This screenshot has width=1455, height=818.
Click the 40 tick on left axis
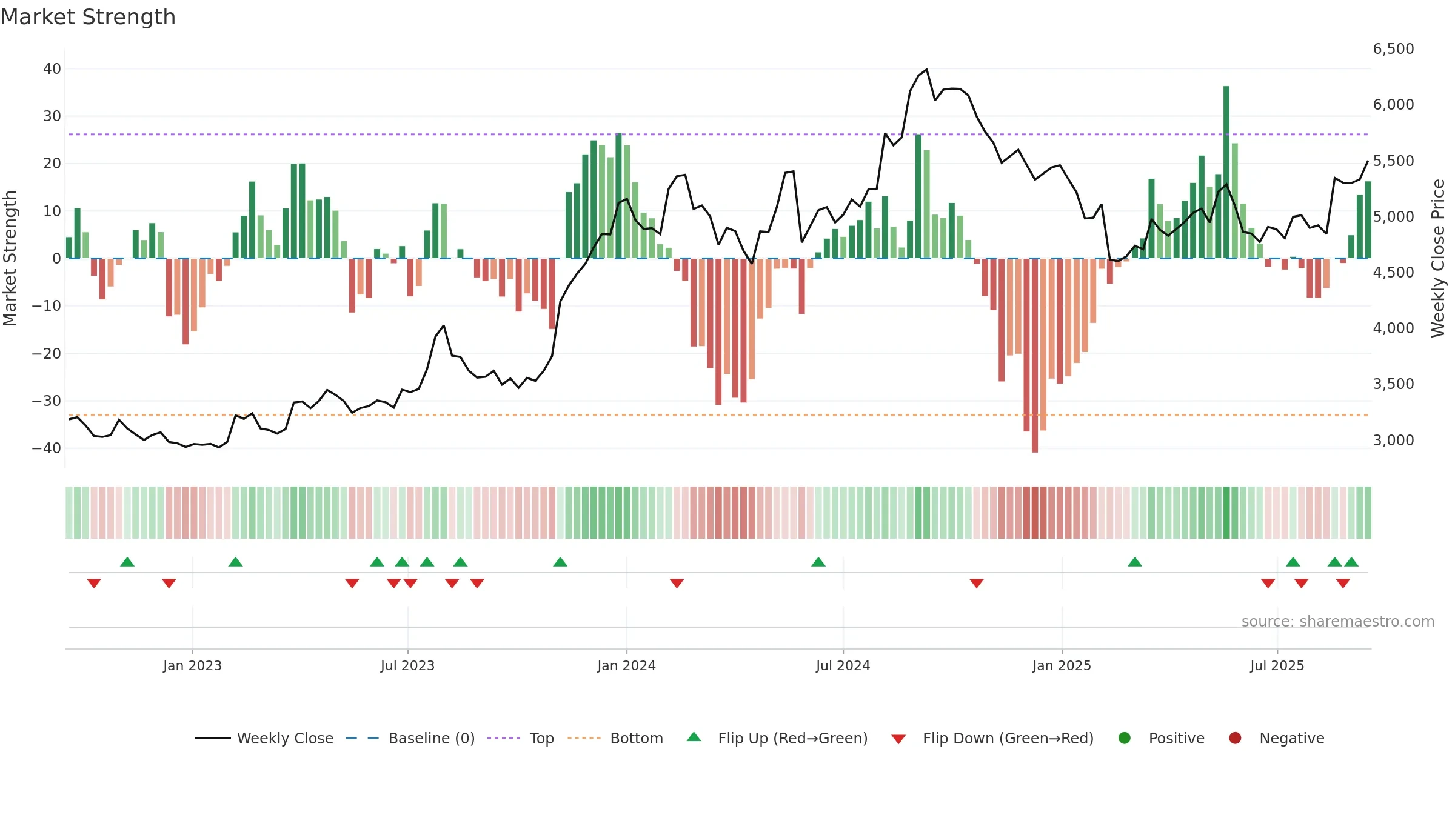52,68
